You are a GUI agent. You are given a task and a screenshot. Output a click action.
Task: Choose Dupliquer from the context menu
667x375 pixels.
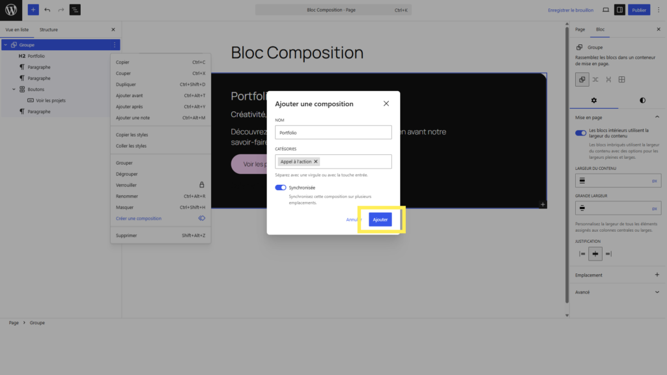point(160,84)
